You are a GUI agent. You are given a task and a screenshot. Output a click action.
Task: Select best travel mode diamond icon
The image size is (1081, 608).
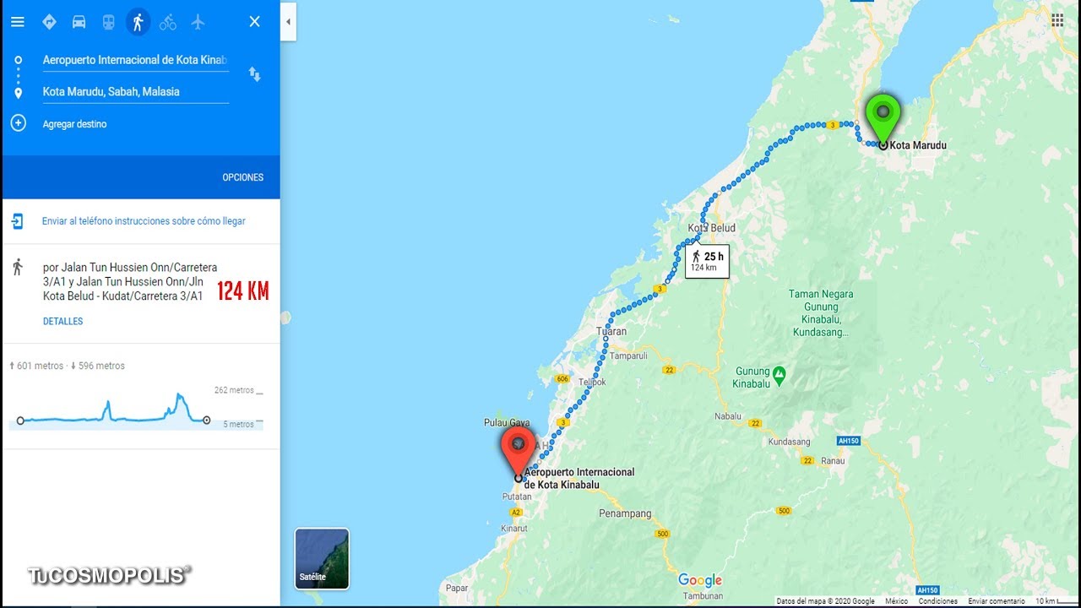click(x=49, y=22)
